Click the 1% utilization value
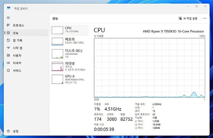 (97, 109)
